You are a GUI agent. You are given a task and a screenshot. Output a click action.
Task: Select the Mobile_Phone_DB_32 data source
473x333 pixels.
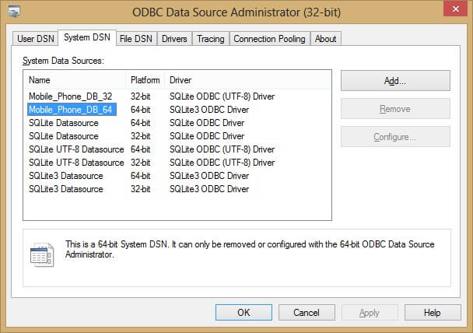[x=71, y=96]
